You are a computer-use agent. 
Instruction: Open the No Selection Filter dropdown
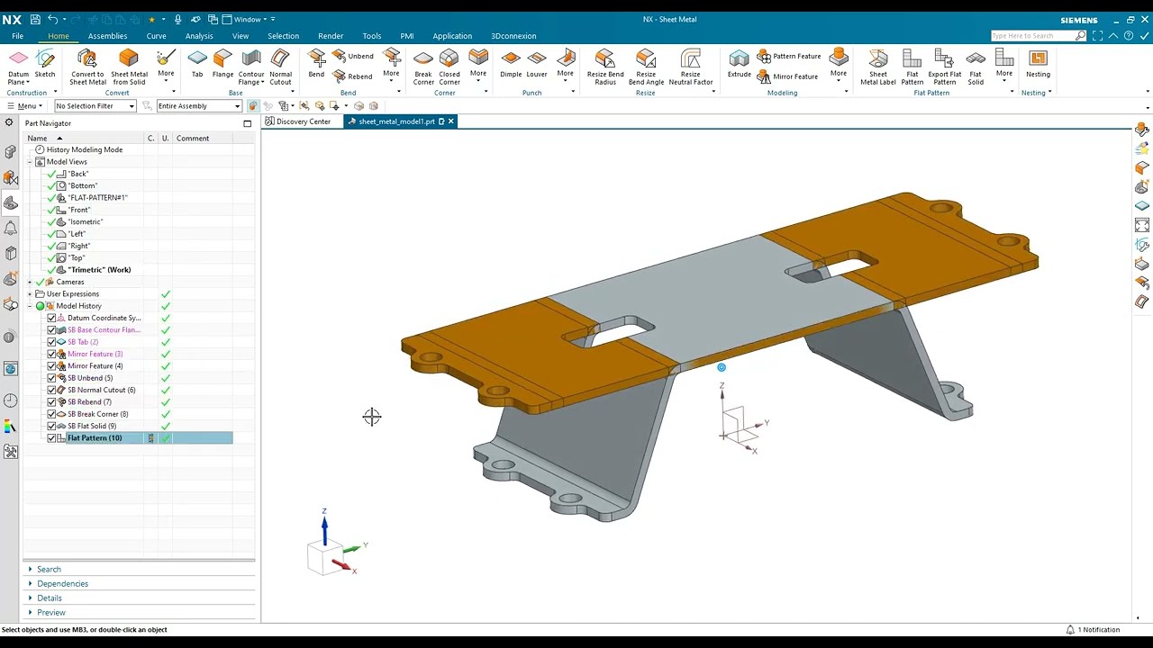click(x=95, y=106)
